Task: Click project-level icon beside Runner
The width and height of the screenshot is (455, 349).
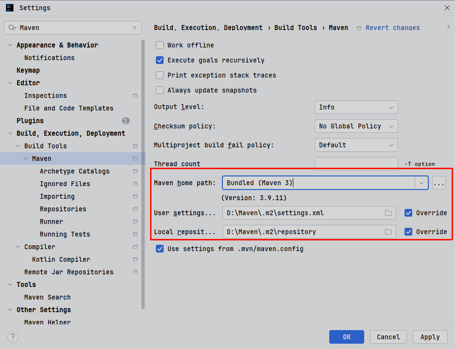Action: [x=135, y=222]
